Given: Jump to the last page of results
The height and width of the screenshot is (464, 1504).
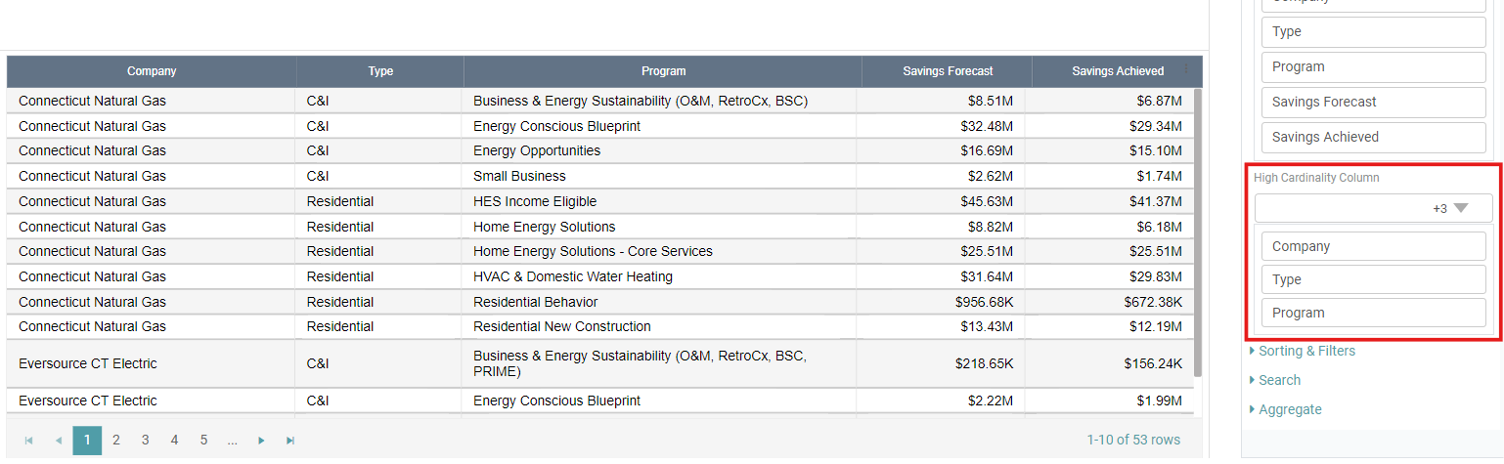Looking at the screenshot, I should tap(290, 441).
